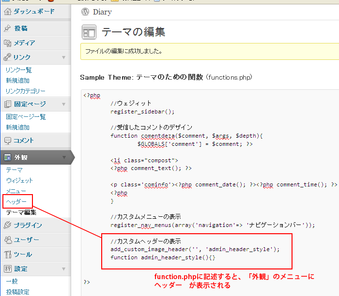Click the Dashboard home icon
Screen dimensions: 339x296
pyautogui.click(x=7, y=12)
